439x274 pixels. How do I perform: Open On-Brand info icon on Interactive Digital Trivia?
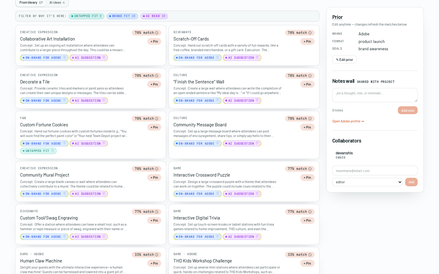pyautogui.click(x=217, y=237)
